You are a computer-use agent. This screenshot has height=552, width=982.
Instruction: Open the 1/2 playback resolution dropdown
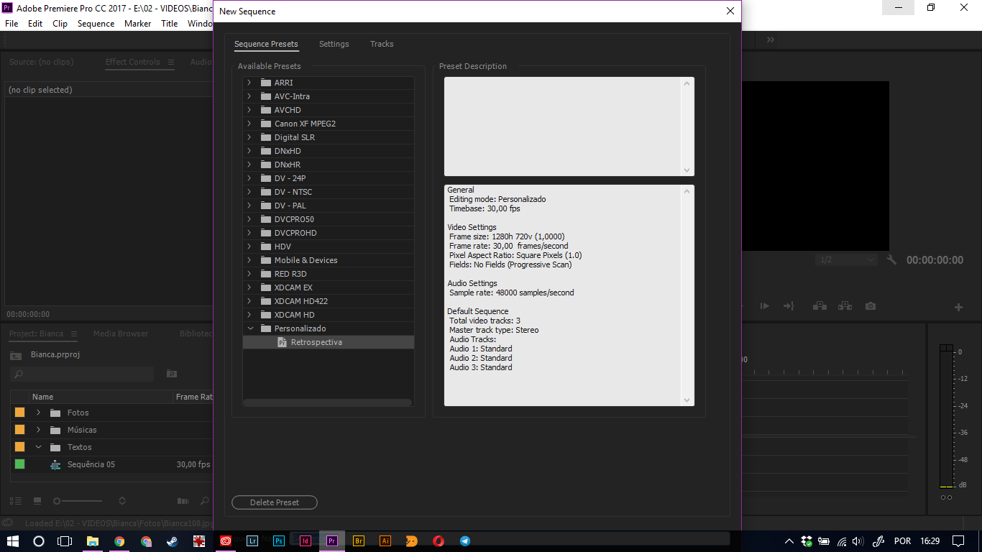847,260
